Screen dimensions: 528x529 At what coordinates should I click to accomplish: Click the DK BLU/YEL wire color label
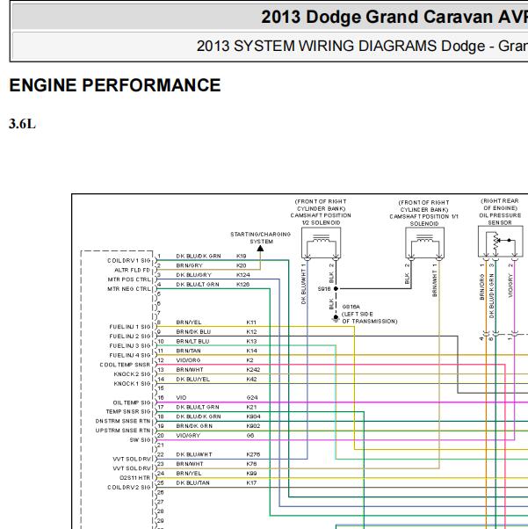tap(192, 379)
